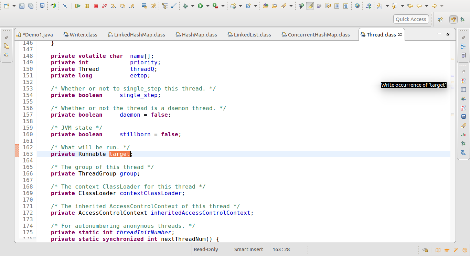
Task: Toggle Mark Occurrences highlighter button
Action: point(310,6)
